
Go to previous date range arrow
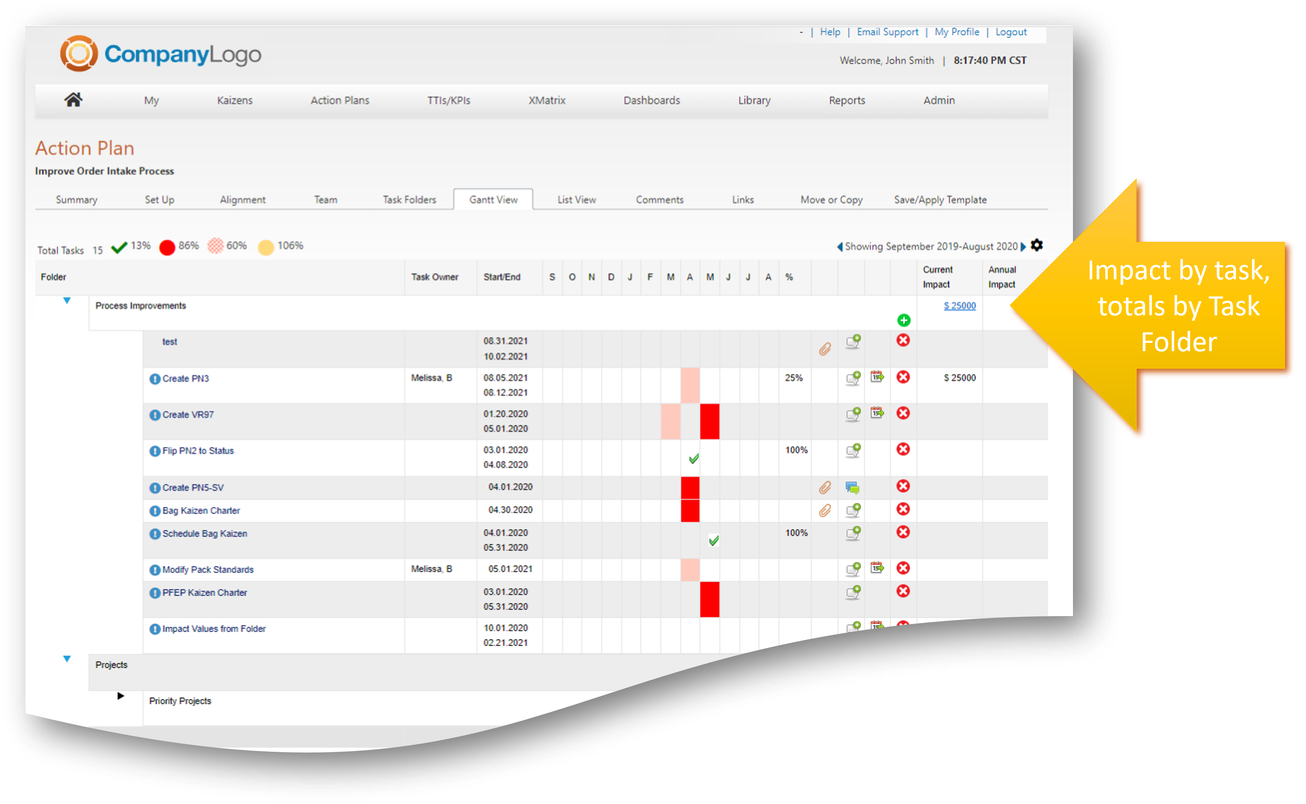[840, 247]
